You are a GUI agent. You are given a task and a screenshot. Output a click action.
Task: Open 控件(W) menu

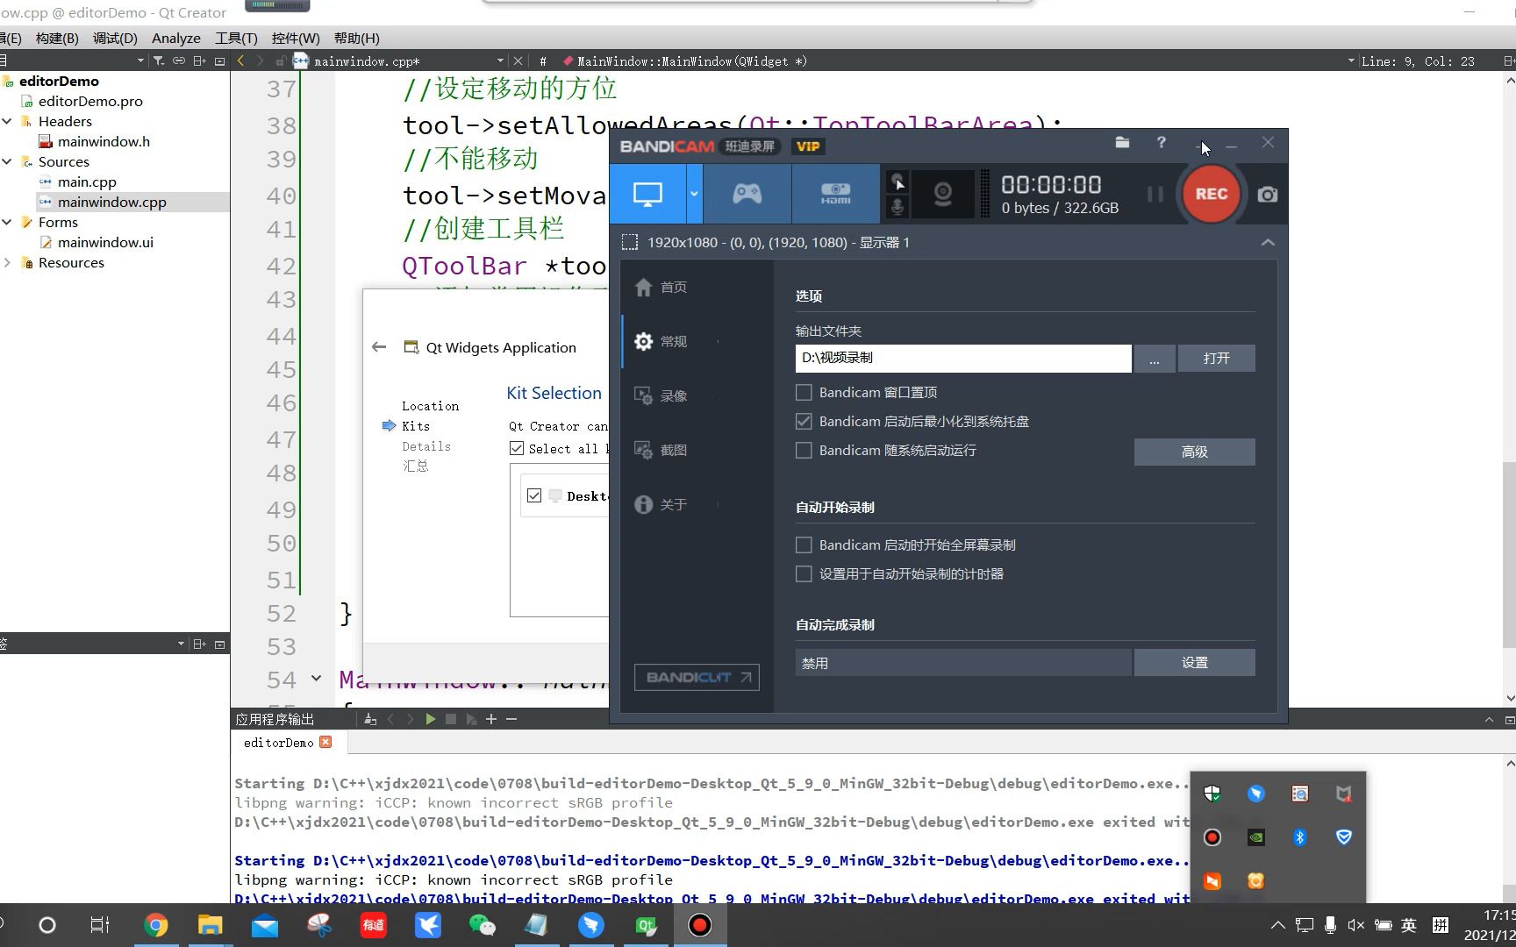(x=296, y=38)
